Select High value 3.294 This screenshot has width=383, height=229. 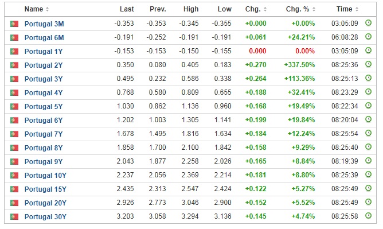point(190,216)
